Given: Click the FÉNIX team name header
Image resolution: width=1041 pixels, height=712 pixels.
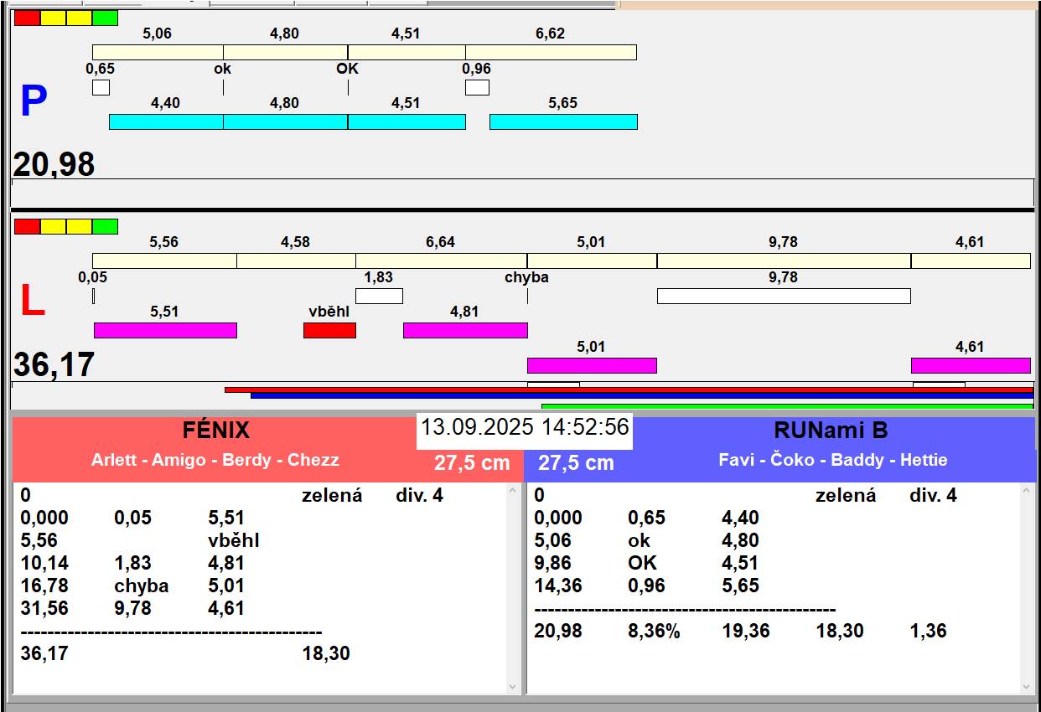Looking at the screenshot, I should click(216, 431).
